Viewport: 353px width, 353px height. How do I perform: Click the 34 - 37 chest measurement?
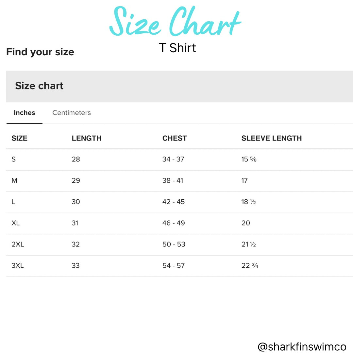click(x=173, y=160)
